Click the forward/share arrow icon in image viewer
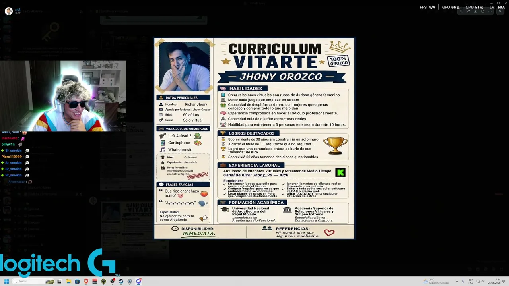 point(468,11)
